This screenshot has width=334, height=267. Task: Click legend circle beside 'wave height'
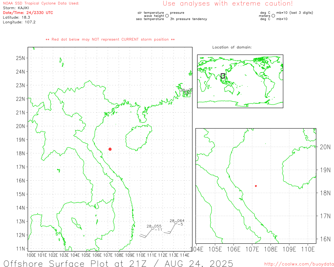[167, 16]
